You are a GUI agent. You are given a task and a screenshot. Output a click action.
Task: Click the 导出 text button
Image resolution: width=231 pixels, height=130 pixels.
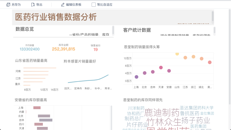(x=39, y=5)
